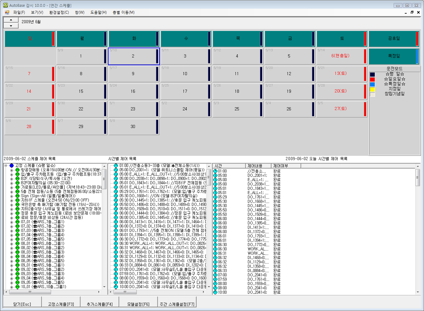
Task: Click clock icon in 07:59 row of today's list
Action: coord(215,279)
